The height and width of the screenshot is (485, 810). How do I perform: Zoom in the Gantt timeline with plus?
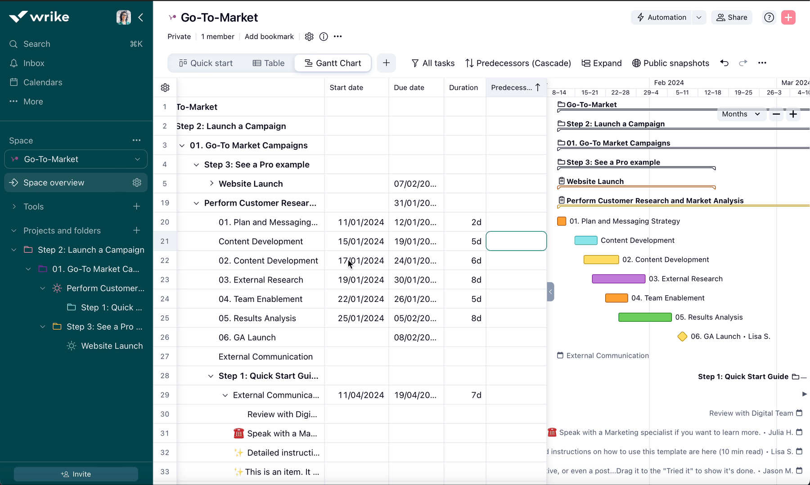(793, 114)
